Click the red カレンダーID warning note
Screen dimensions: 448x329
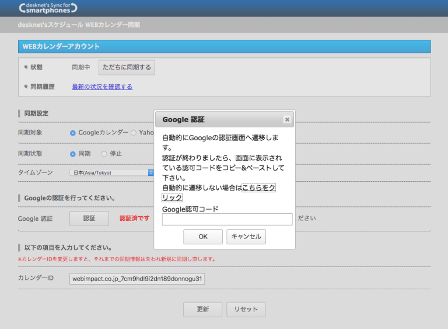coord(117,259)
